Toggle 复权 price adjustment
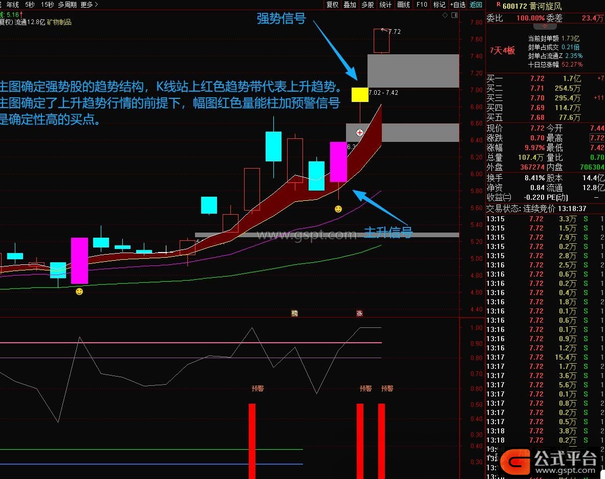Screen dimensions: 605x479 [332, 5]
